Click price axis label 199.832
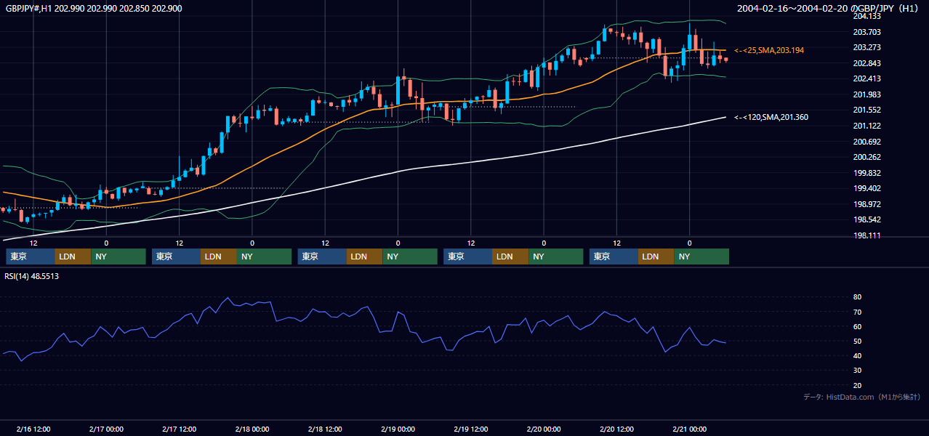The width and height of the screenshot is (929, 436). tap(866, 173)
